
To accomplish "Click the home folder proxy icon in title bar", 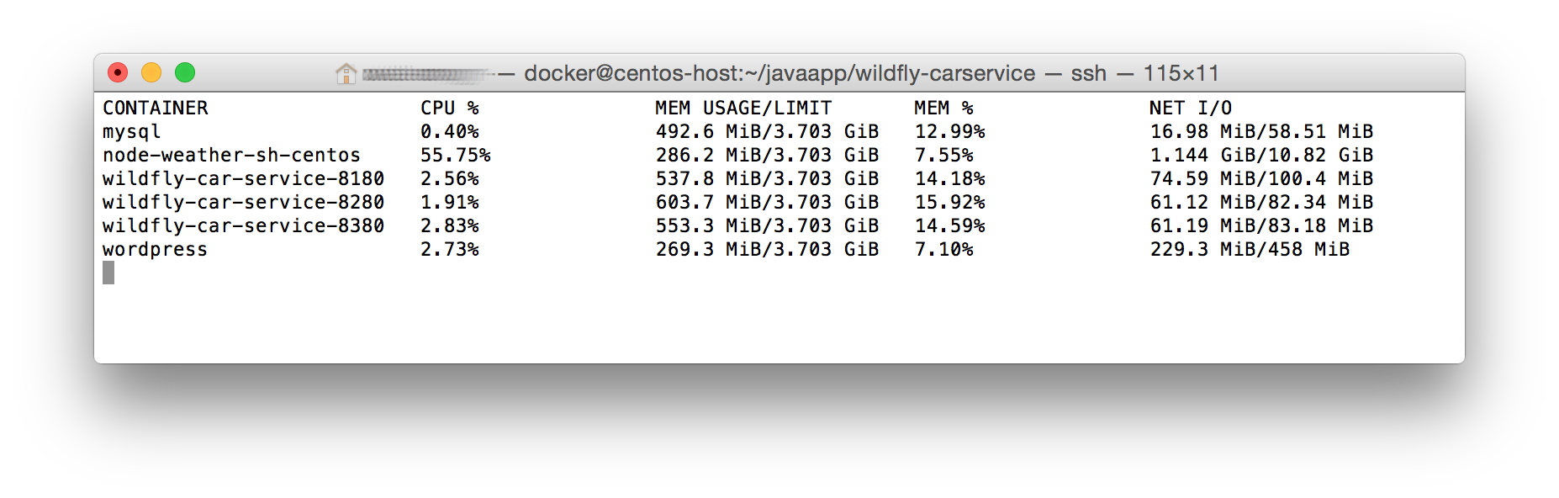I will pyautogui.click(x=346, y=73).
